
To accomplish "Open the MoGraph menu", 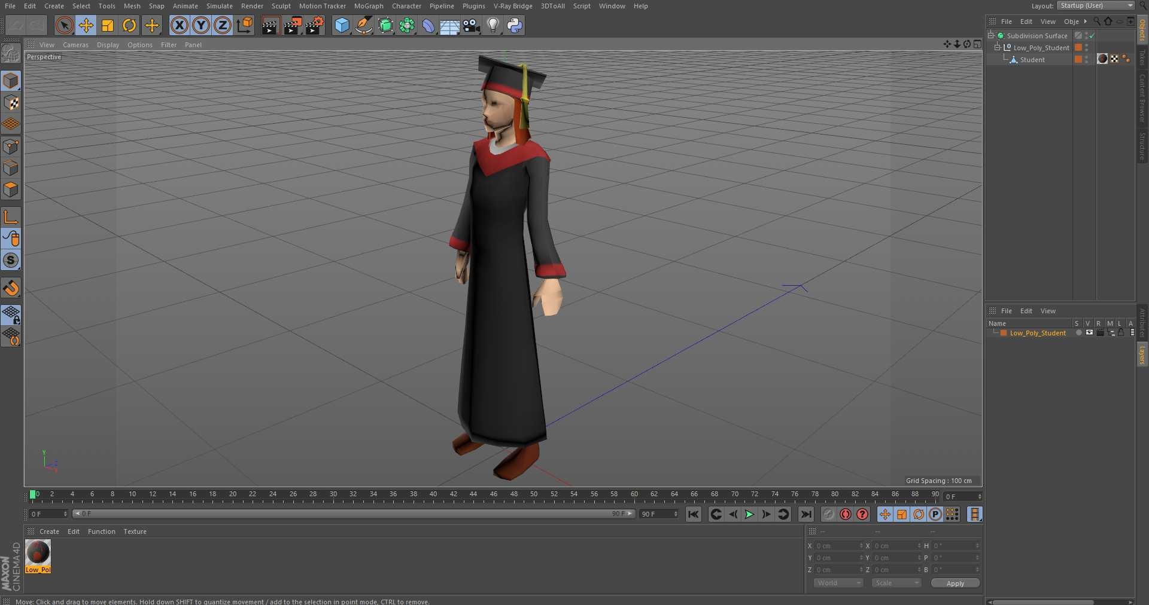I will 369,6.
